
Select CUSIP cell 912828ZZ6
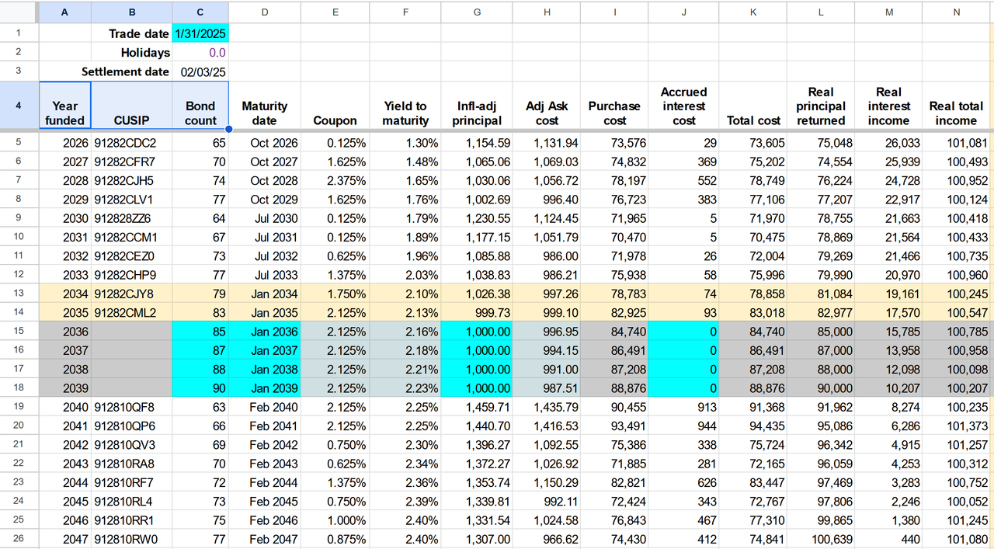(x=132, y=218)
